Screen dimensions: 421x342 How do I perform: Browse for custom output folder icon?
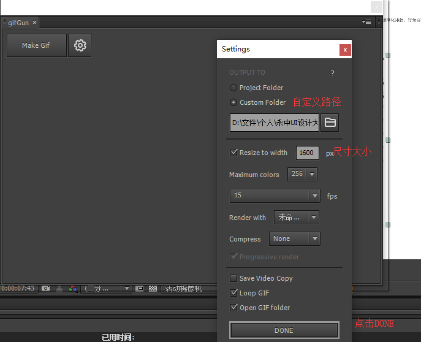[330, 123]
